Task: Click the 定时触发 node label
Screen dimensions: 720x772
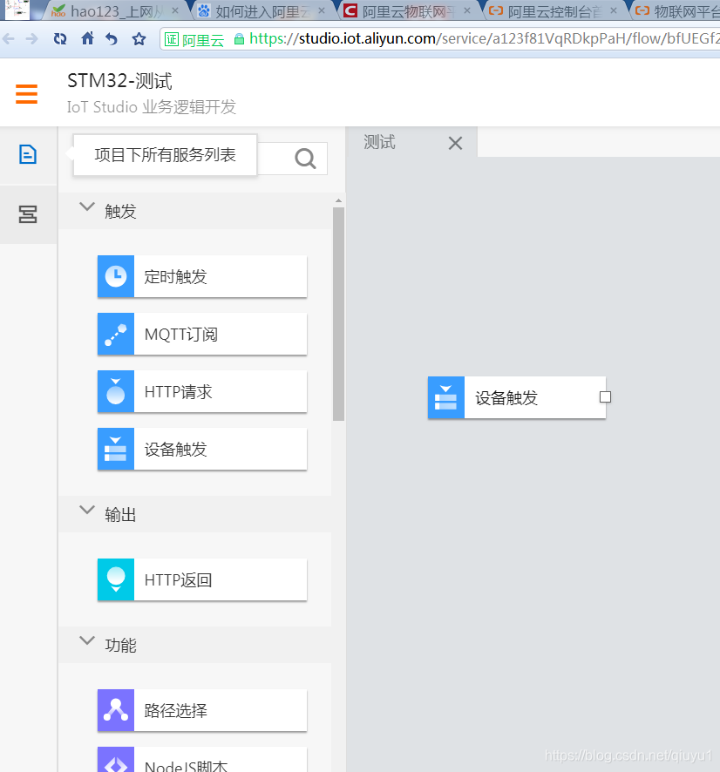Action: click(175, 277)
